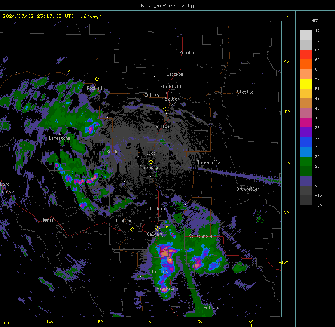Click the RedDeer city label
The width and height of the screenshot is (335, 327).
[171, 99]
